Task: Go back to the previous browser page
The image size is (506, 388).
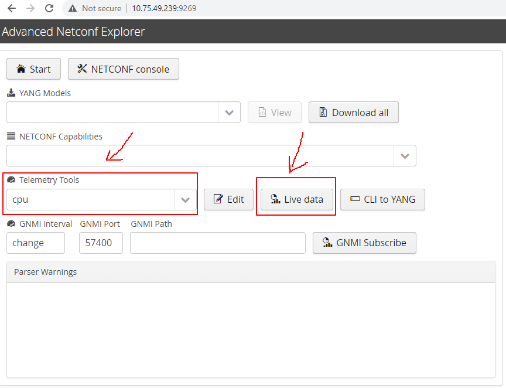Action: click(x=11, y=8)
